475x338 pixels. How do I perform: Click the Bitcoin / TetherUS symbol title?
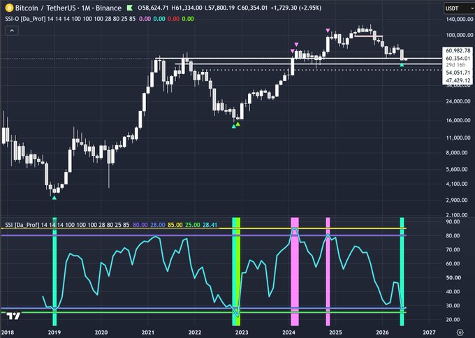[x=68, y=8]
